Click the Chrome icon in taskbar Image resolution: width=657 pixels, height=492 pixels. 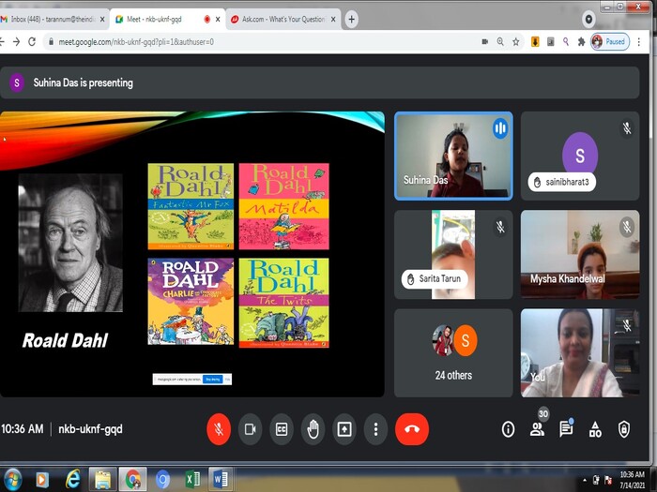coord(132,480)
